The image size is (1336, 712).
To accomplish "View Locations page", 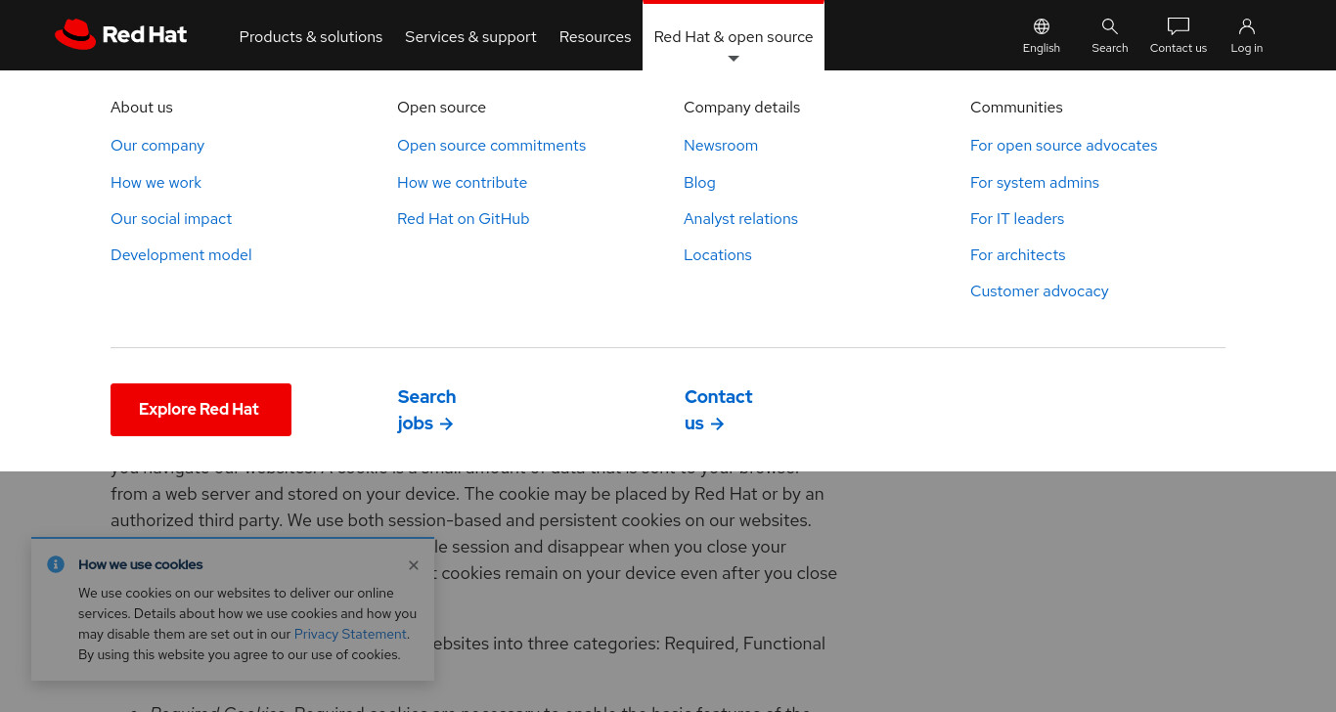I will pyautogui.click(x=718, y=255).
